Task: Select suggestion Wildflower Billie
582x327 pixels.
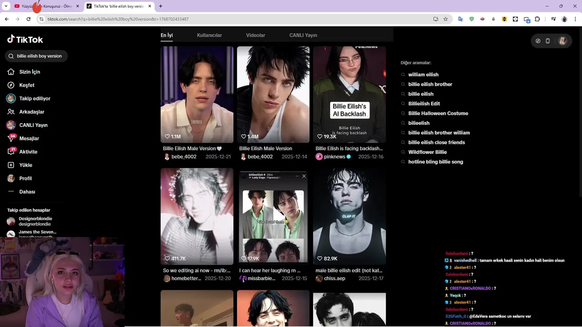Action: pyautogui.click(x=427, y=152)
